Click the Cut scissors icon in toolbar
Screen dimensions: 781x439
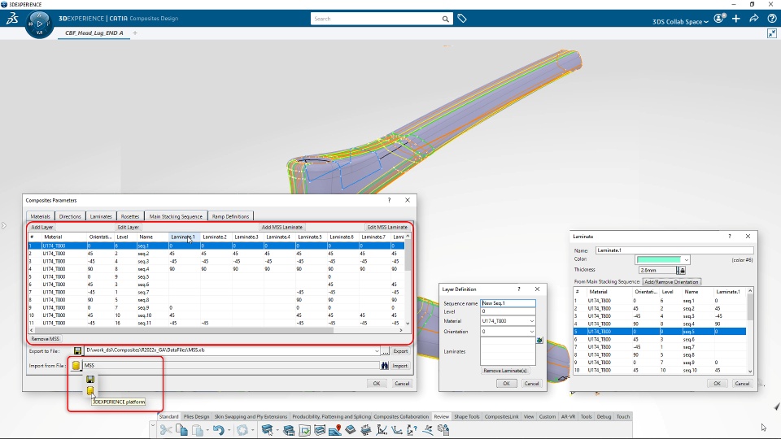click(x=166, y=429)
